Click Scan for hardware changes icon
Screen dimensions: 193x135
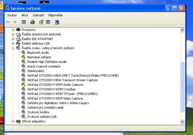pos(57,22)
